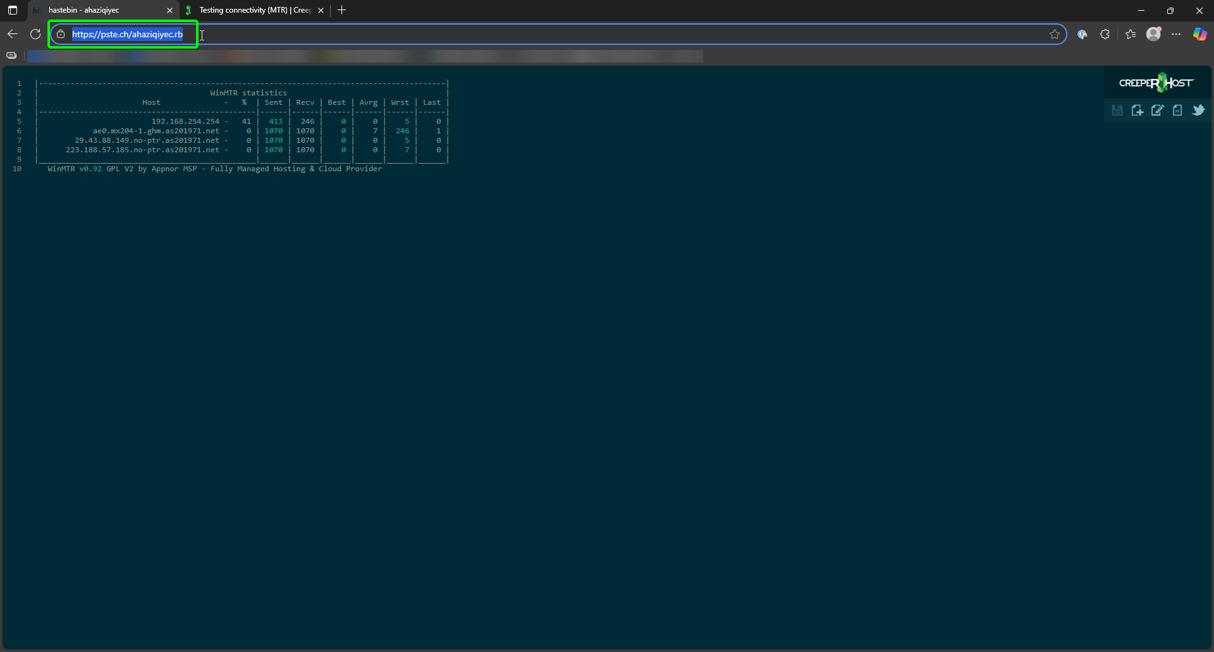The image size is (1214, 652).
Task: Select the hastebin - ahaziqiyec tab
Action: pyautogui.click(x=101, y=10)
